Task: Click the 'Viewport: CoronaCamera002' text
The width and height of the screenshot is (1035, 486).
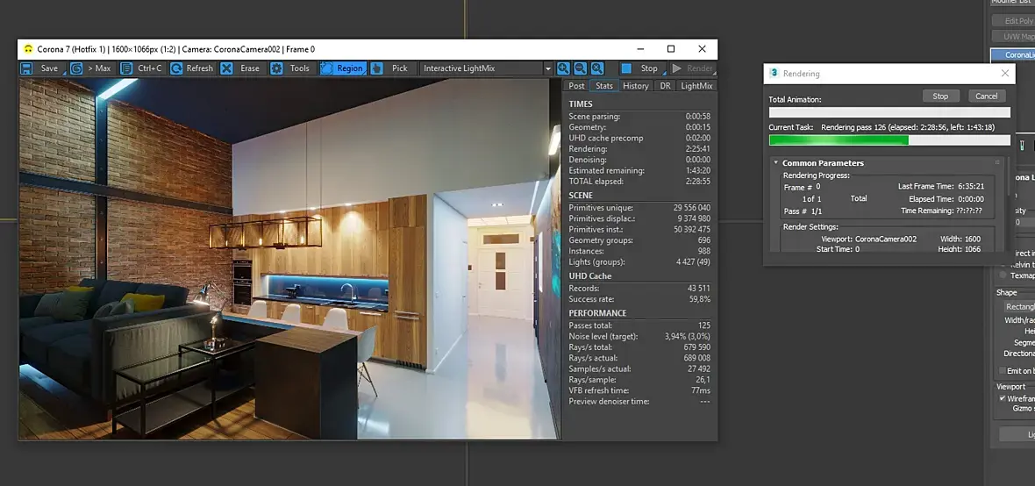Action: tap(868, 239)
